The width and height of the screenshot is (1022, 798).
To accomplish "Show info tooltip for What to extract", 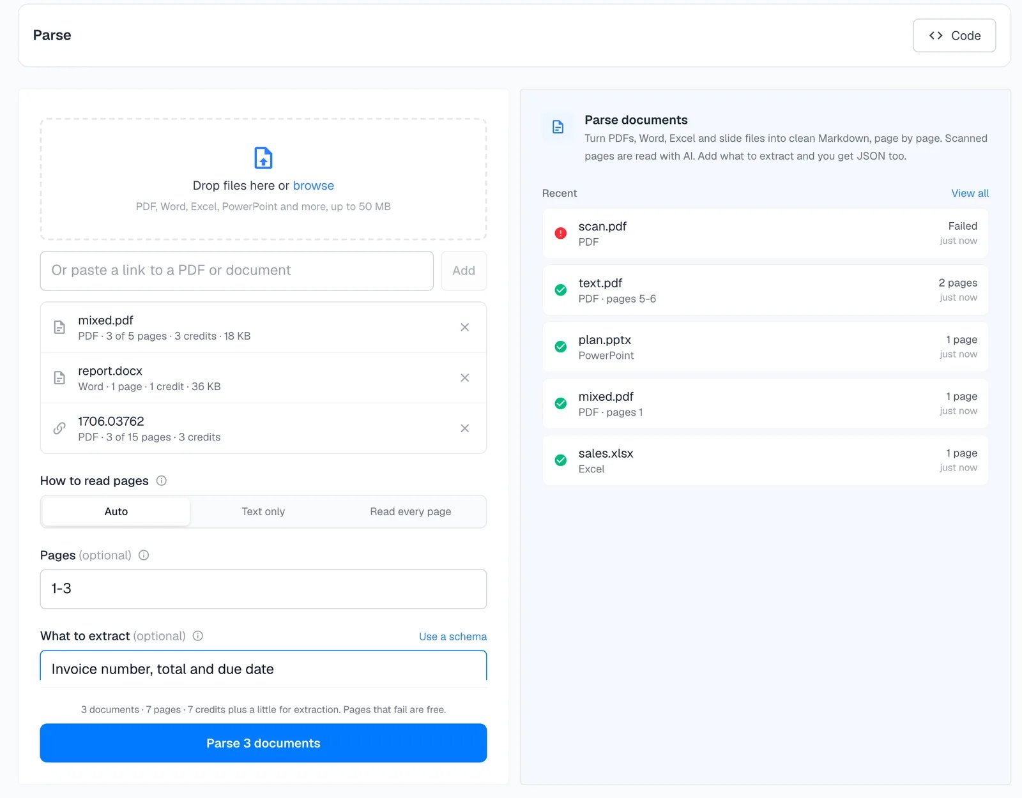I will pos(198,636).
